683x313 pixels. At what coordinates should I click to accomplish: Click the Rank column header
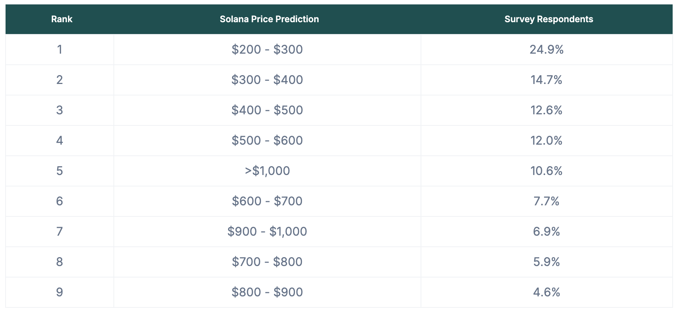click(x=62, y=19)
